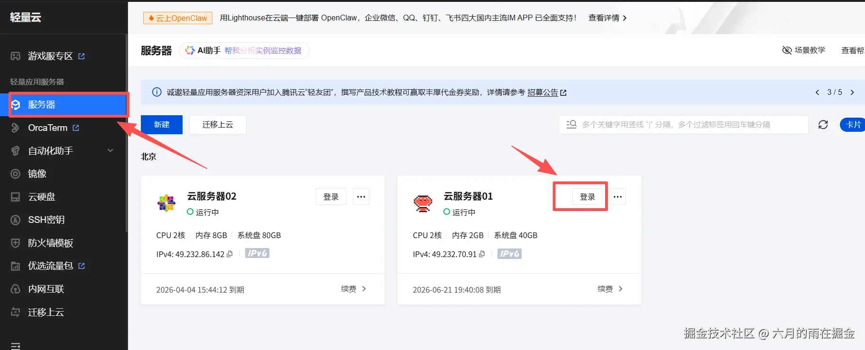Log in to 云服务器01
The image size is (865, 350).
tap(588, 197)
